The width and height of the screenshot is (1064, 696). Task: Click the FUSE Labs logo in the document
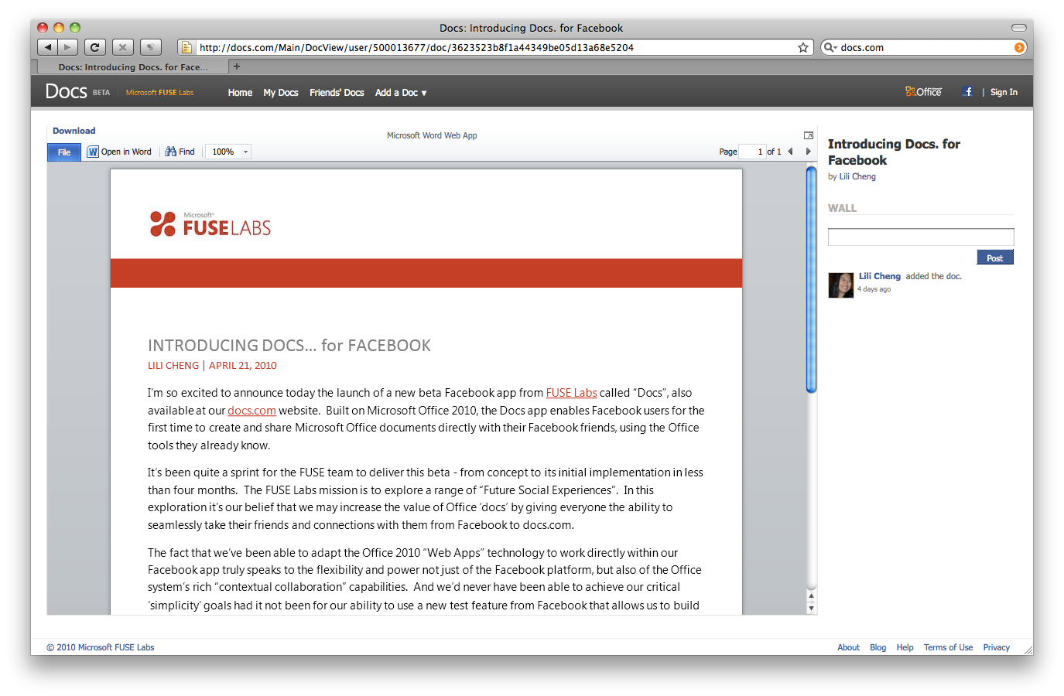click(210, 223)
